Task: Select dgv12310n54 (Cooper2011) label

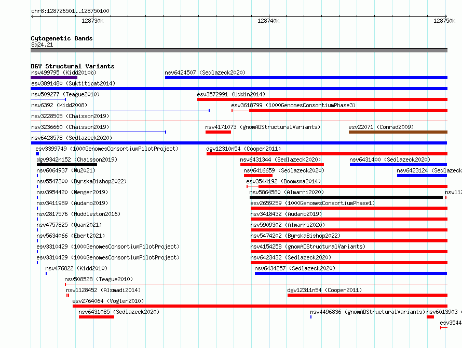Action: [x=243, y=149]
